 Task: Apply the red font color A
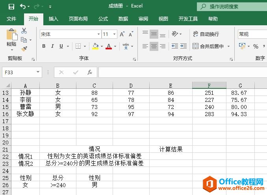pyautogui.click(x=109, y=46)
